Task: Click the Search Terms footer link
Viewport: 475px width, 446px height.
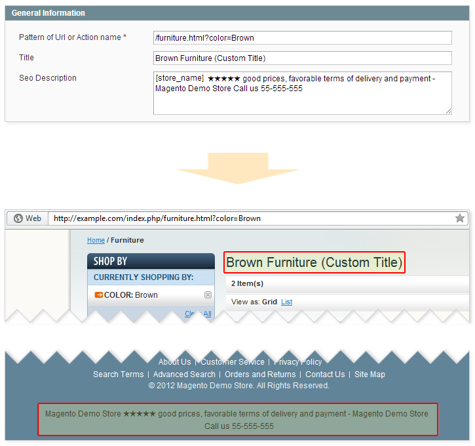Action: click(118, 375)
